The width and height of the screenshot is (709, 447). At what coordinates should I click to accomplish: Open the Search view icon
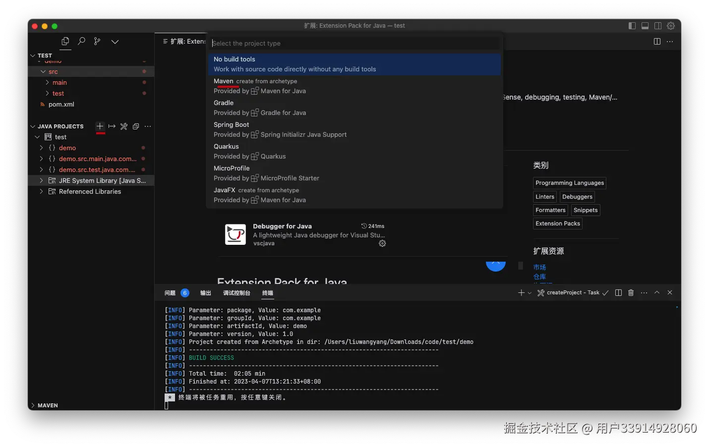(x=82, y=42)
